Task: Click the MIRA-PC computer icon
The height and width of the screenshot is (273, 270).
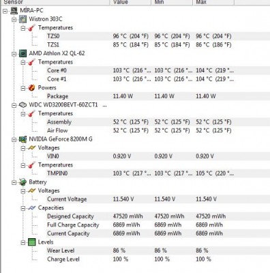Action: [x=14, y=10]
